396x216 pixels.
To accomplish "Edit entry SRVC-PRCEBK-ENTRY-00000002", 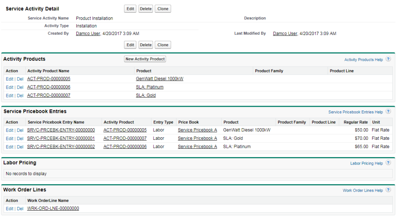I will [9, 147].
